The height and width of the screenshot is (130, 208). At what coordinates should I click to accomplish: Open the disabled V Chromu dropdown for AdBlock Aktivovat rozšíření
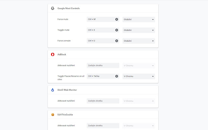(139, 66)
